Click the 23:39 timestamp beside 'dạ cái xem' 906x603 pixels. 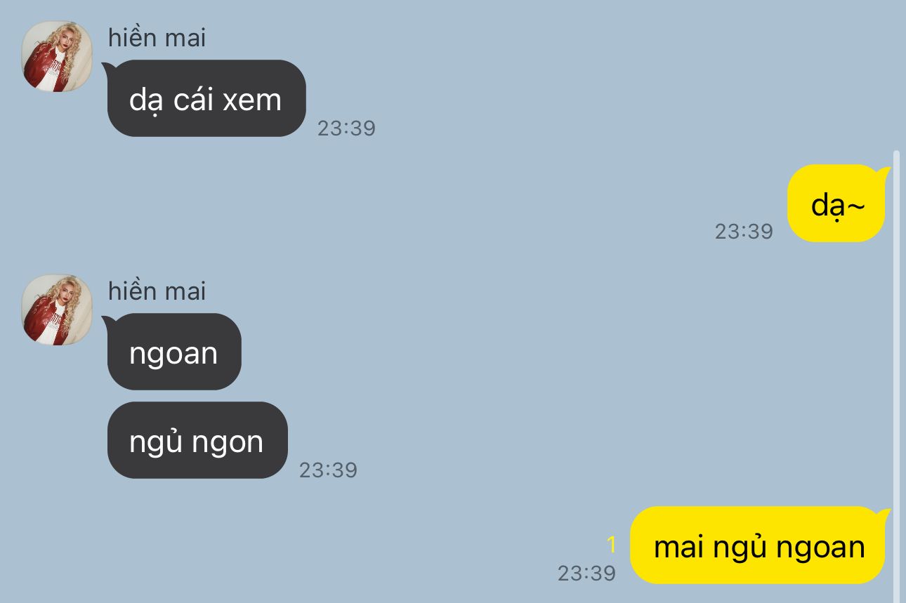point(346,128)
